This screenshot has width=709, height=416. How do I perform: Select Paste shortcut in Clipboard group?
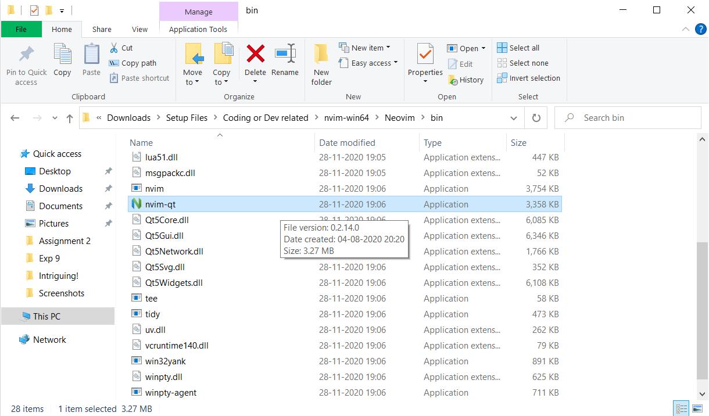pos(139,78)
